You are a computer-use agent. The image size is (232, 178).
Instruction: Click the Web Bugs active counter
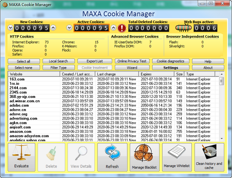[x=205, y=28]
